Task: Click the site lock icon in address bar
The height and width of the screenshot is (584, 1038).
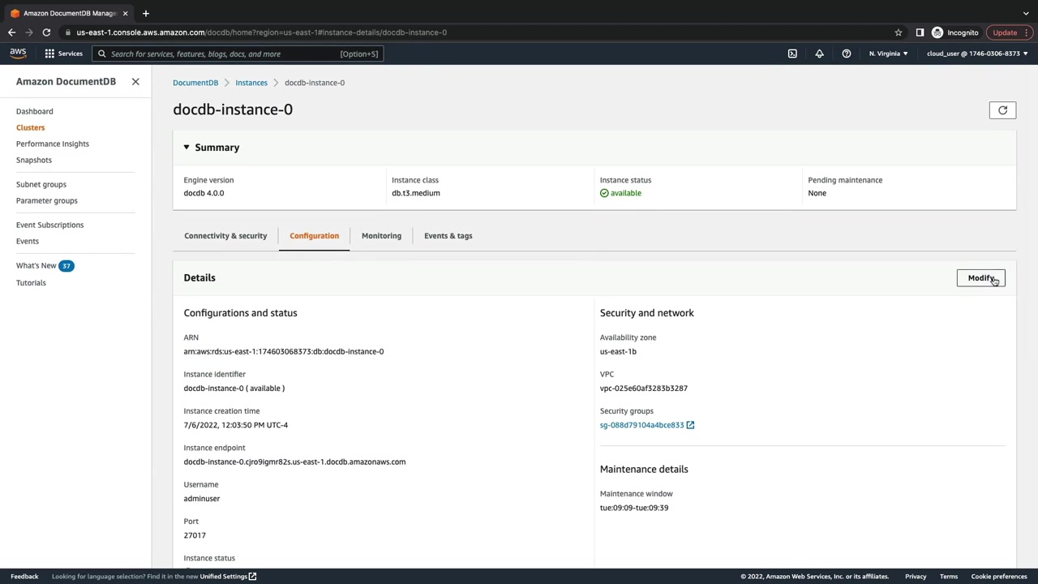Action: pyautogui.click(x=69, y=32)
